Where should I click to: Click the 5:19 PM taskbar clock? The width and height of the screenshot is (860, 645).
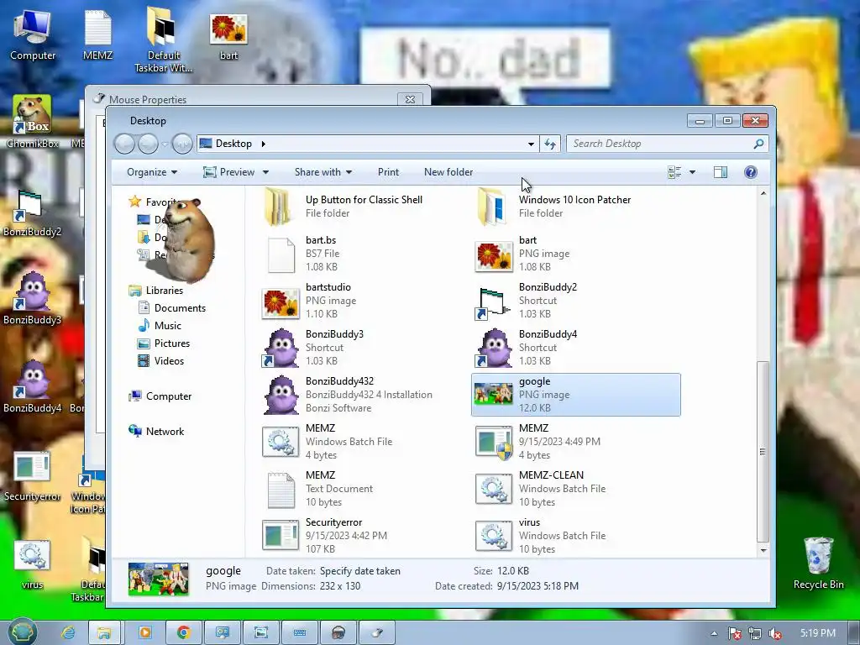pyautogui.click(x=817, y=633)
